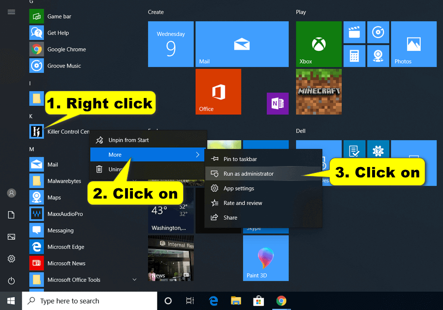This screenshot has width=443, height=310.
Task: Expand the Start menu hamburger
Action: point(11,12)
